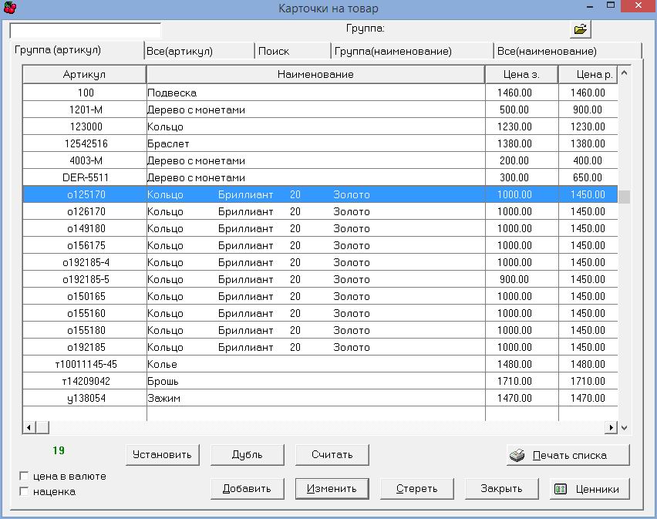
Task: Switch to the Поиск tab
Action: [x=274, y=51]
